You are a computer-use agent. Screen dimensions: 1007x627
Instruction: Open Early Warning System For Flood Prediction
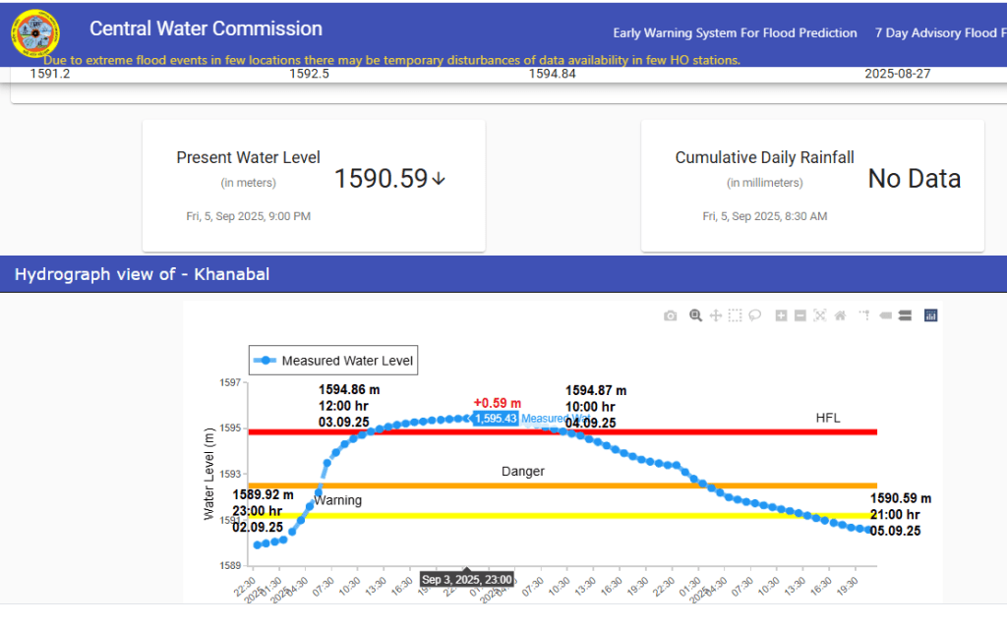[x=735, y=33]
